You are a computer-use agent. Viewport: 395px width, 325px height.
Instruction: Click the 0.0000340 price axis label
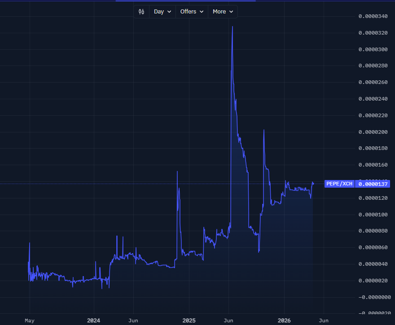point(373,16)
